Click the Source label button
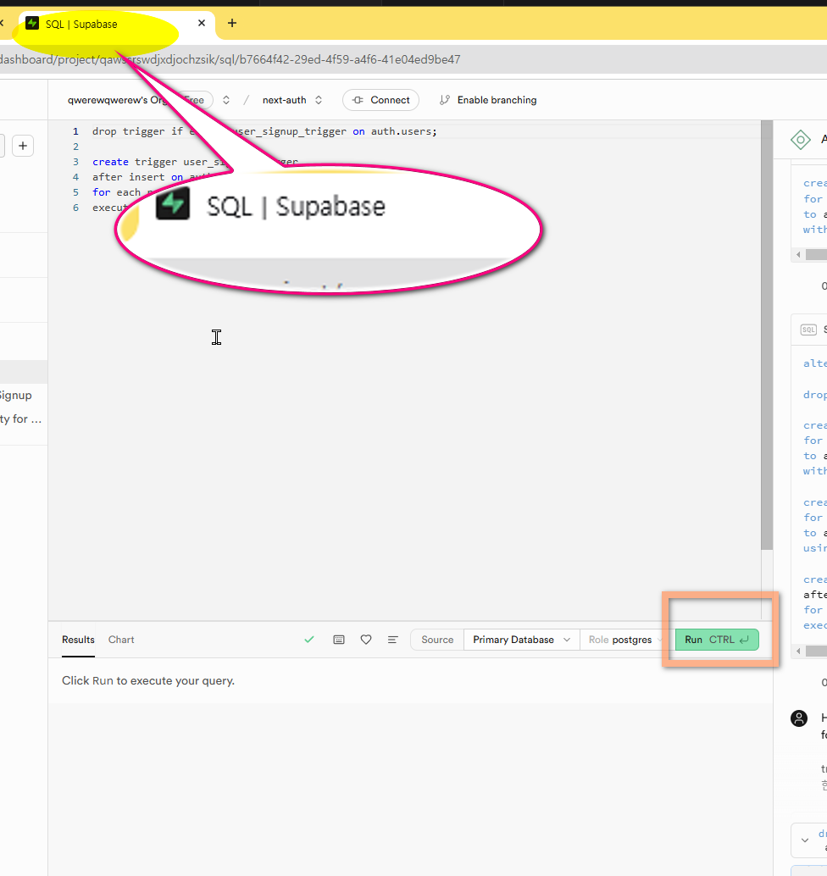 pos(437,640)
